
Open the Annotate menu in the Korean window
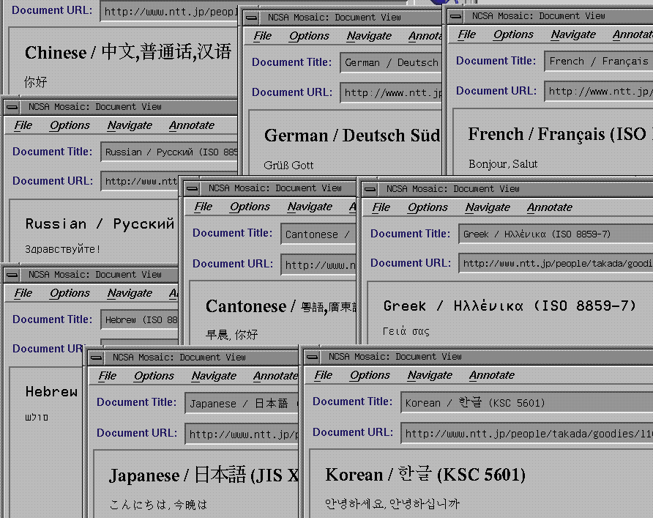(492, 375)
